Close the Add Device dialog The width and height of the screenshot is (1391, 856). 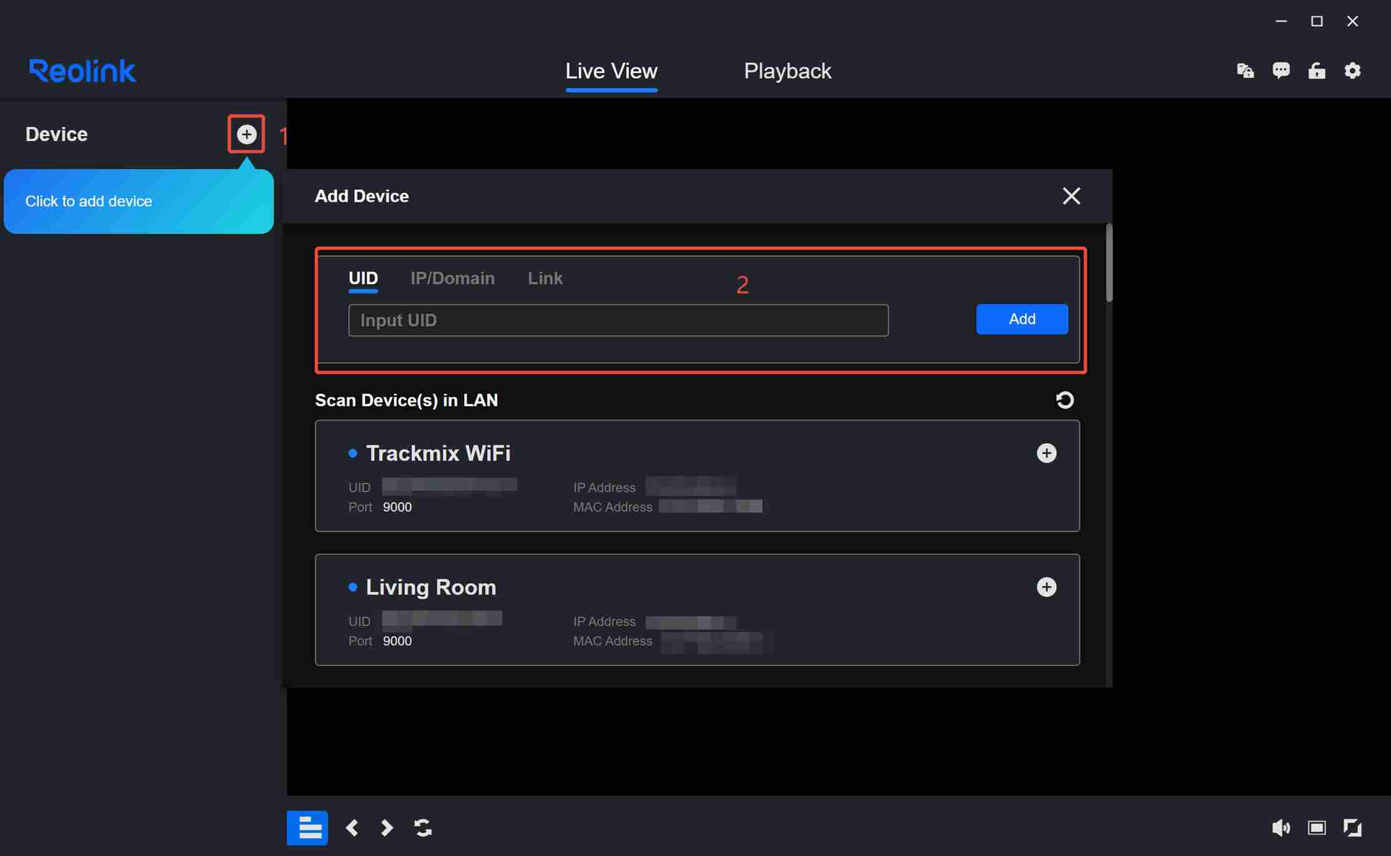(1071, 196)
